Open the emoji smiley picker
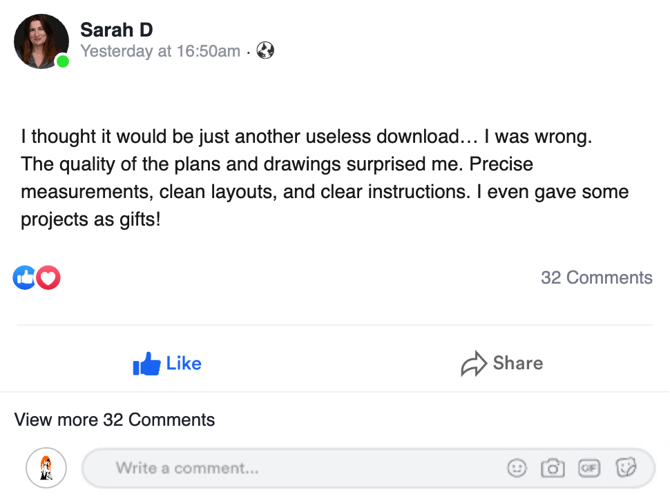This screenshot has height=501, width=670. tap(516, 469)
